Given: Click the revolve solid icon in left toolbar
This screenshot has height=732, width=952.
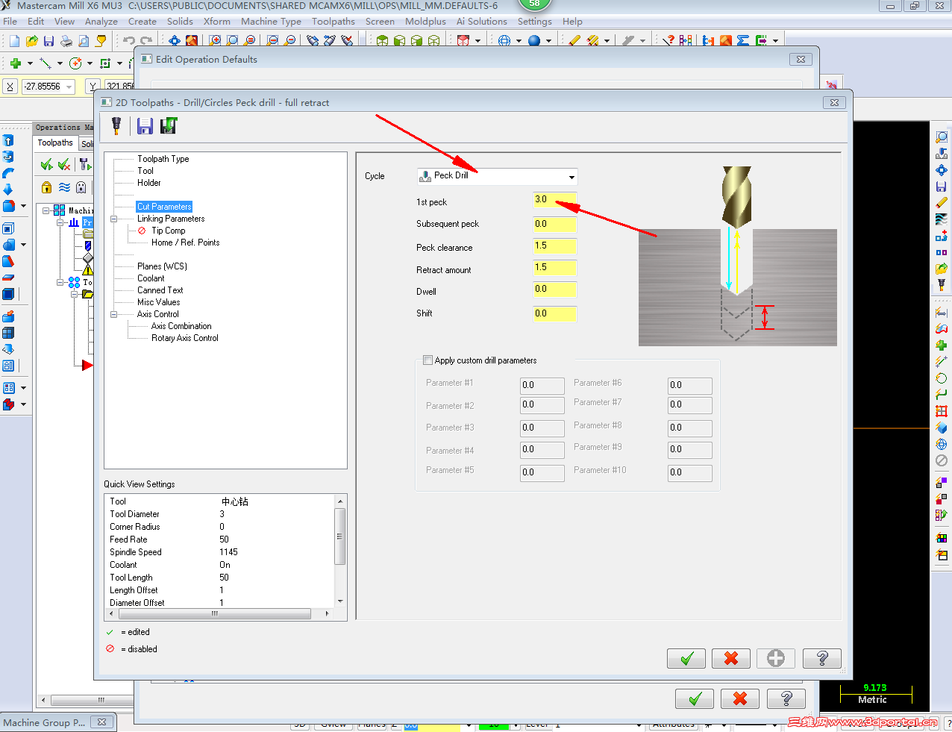Looking at the screenshot, I should click(x=8, y=157).
